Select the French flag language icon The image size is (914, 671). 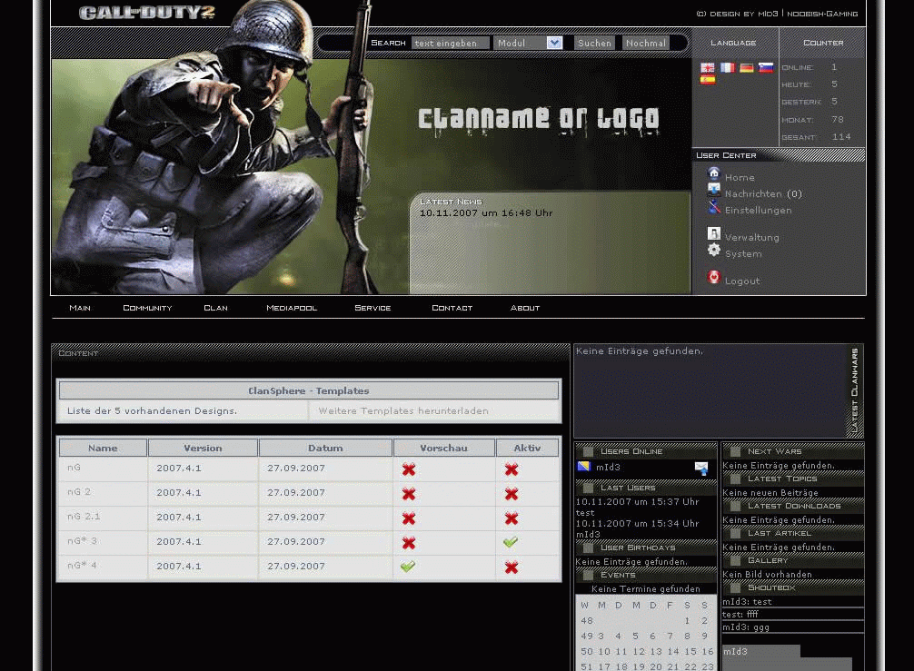(x=727, y=67)
